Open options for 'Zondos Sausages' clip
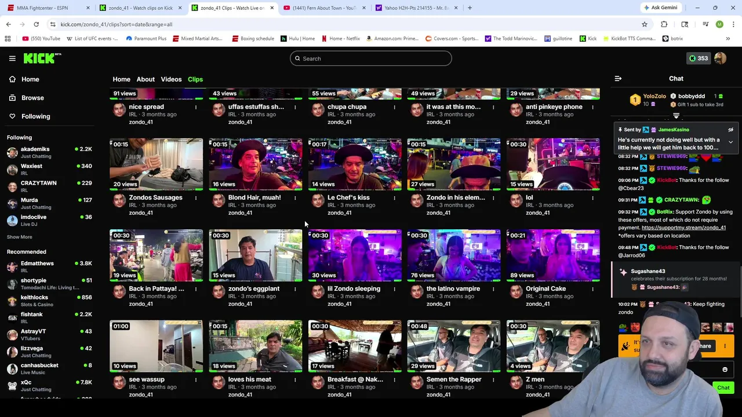 point(196,198)
